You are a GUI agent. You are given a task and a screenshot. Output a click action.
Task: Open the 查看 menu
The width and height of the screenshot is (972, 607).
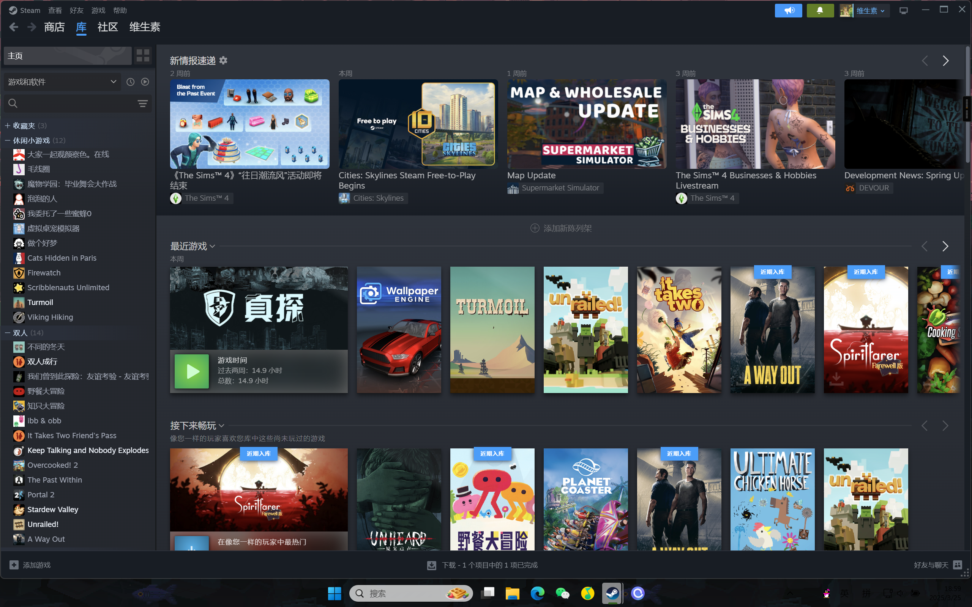[x=55, y=11]
